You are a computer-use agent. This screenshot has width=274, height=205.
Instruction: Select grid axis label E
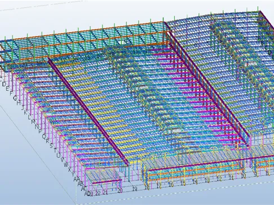tap(7, 88)
